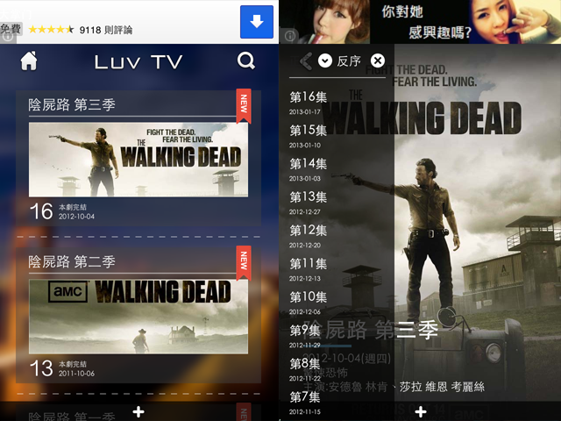Viewport: 561px width, 421px height.
Task: Close the episode list panel
Action: click(378, 61)
